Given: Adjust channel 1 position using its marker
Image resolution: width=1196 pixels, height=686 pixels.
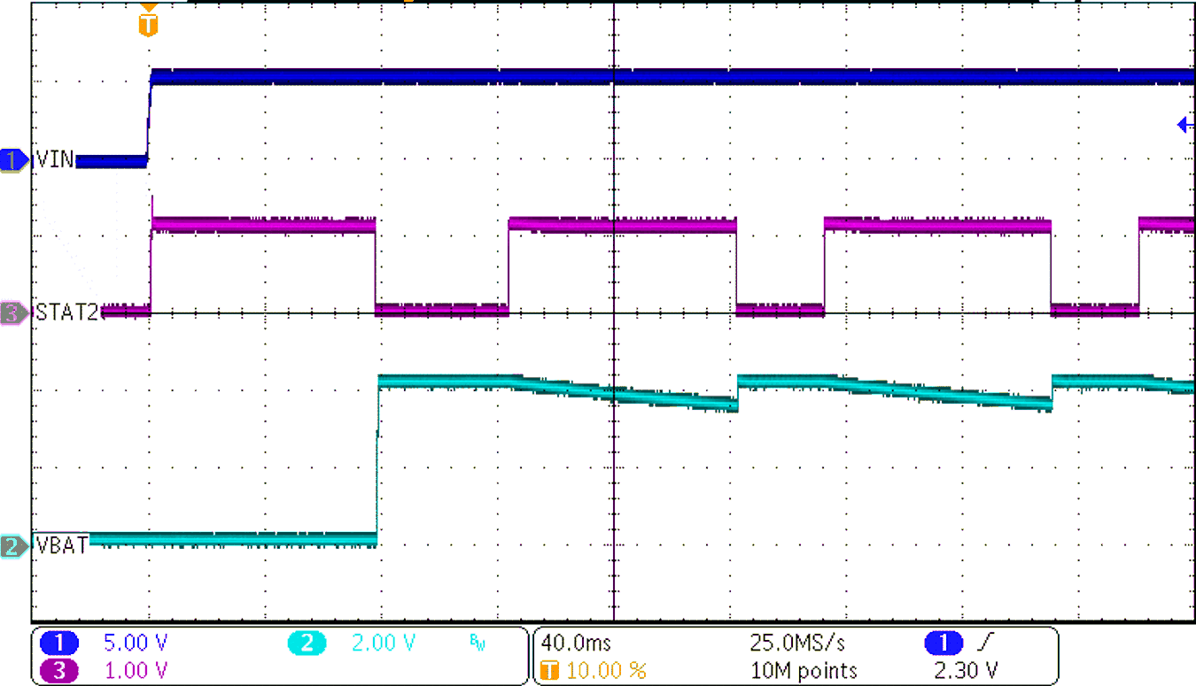Looking at the screenshot, I should (x=11, y=159).
